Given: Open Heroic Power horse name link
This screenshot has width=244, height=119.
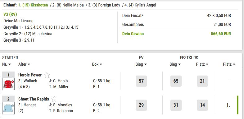Looking at the screenshot, I should (30, 75).
